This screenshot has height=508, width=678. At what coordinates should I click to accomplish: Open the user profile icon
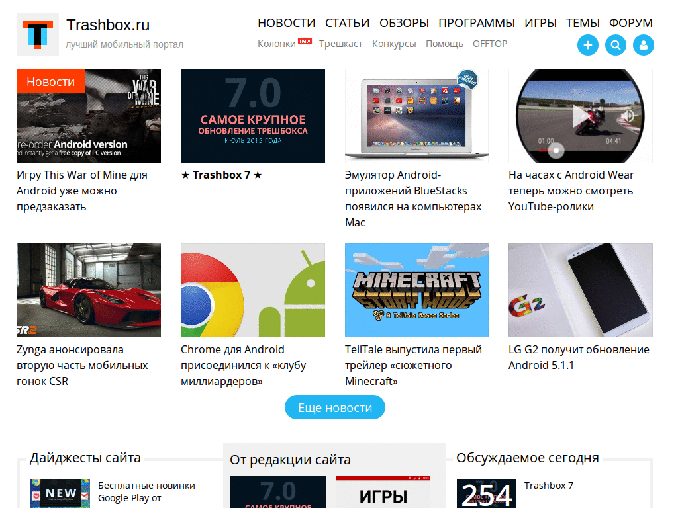(x=644, y=45)
